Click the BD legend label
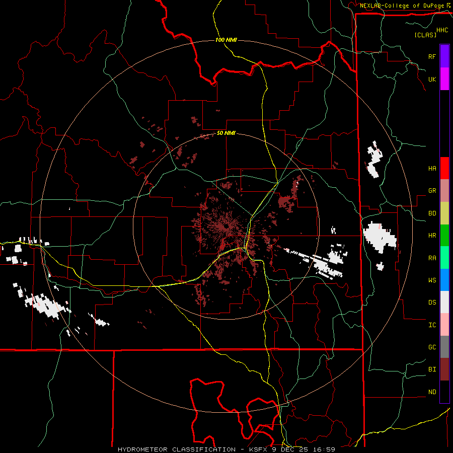 pos(432,213)
